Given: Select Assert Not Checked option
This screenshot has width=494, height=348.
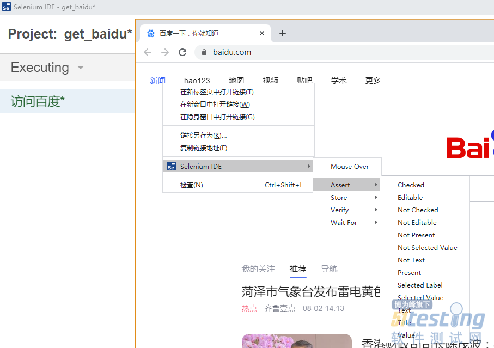Looking at the screenshot, I should click(x=425, y=210).
